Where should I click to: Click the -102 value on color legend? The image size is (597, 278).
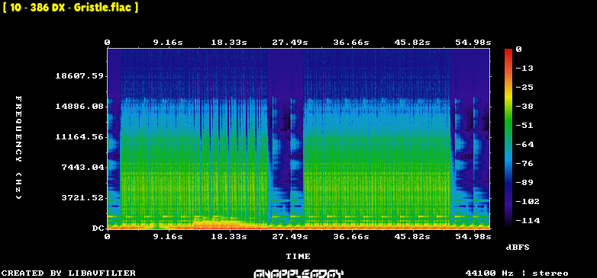(x=528, y=201)
